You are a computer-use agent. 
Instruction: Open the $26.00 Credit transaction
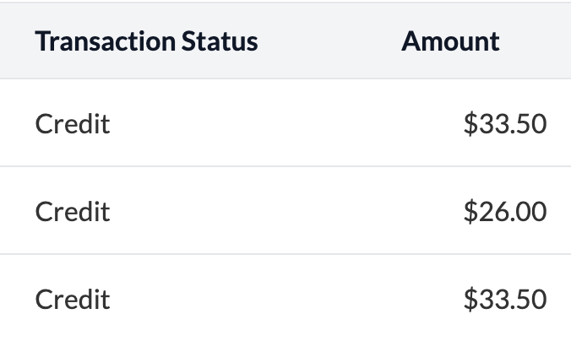[285, 211]
